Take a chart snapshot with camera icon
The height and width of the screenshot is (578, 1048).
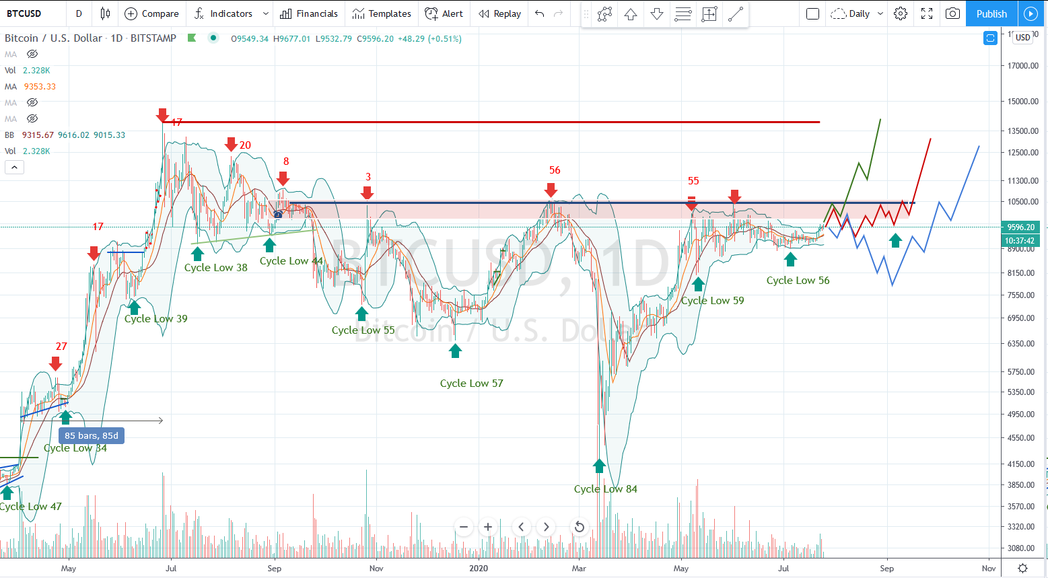click(952, 13)
